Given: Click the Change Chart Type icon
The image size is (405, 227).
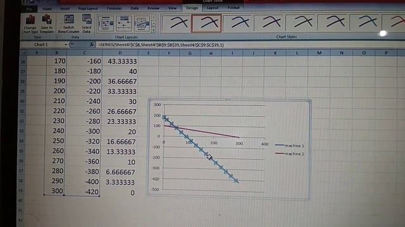Looking at the screenshot, I should click(x=30, y=24).
